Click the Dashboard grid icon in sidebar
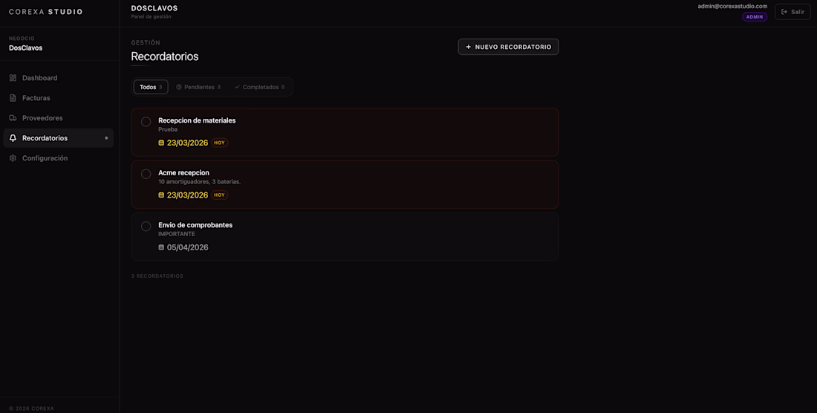This screenshot has width=817, height=413. click(13, 78)
